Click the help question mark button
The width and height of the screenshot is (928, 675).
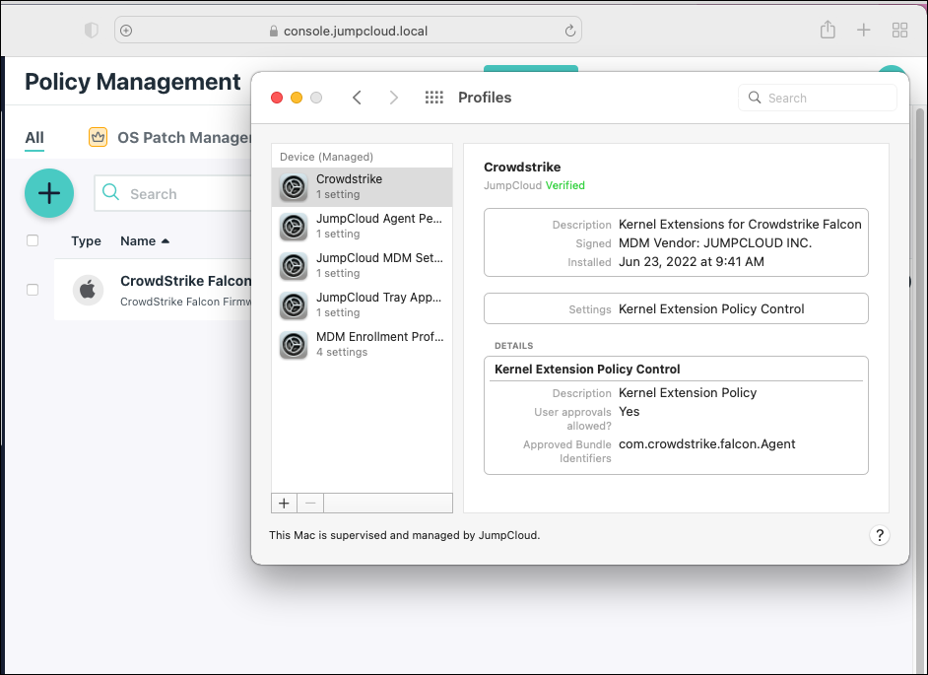click(880, 535)
